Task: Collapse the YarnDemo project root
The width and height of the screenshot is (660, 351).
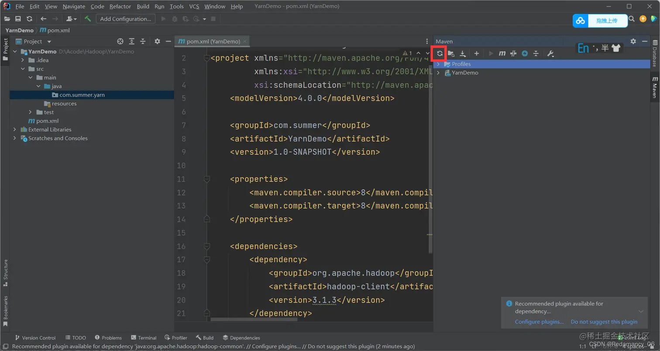Action: pos(15,52)
